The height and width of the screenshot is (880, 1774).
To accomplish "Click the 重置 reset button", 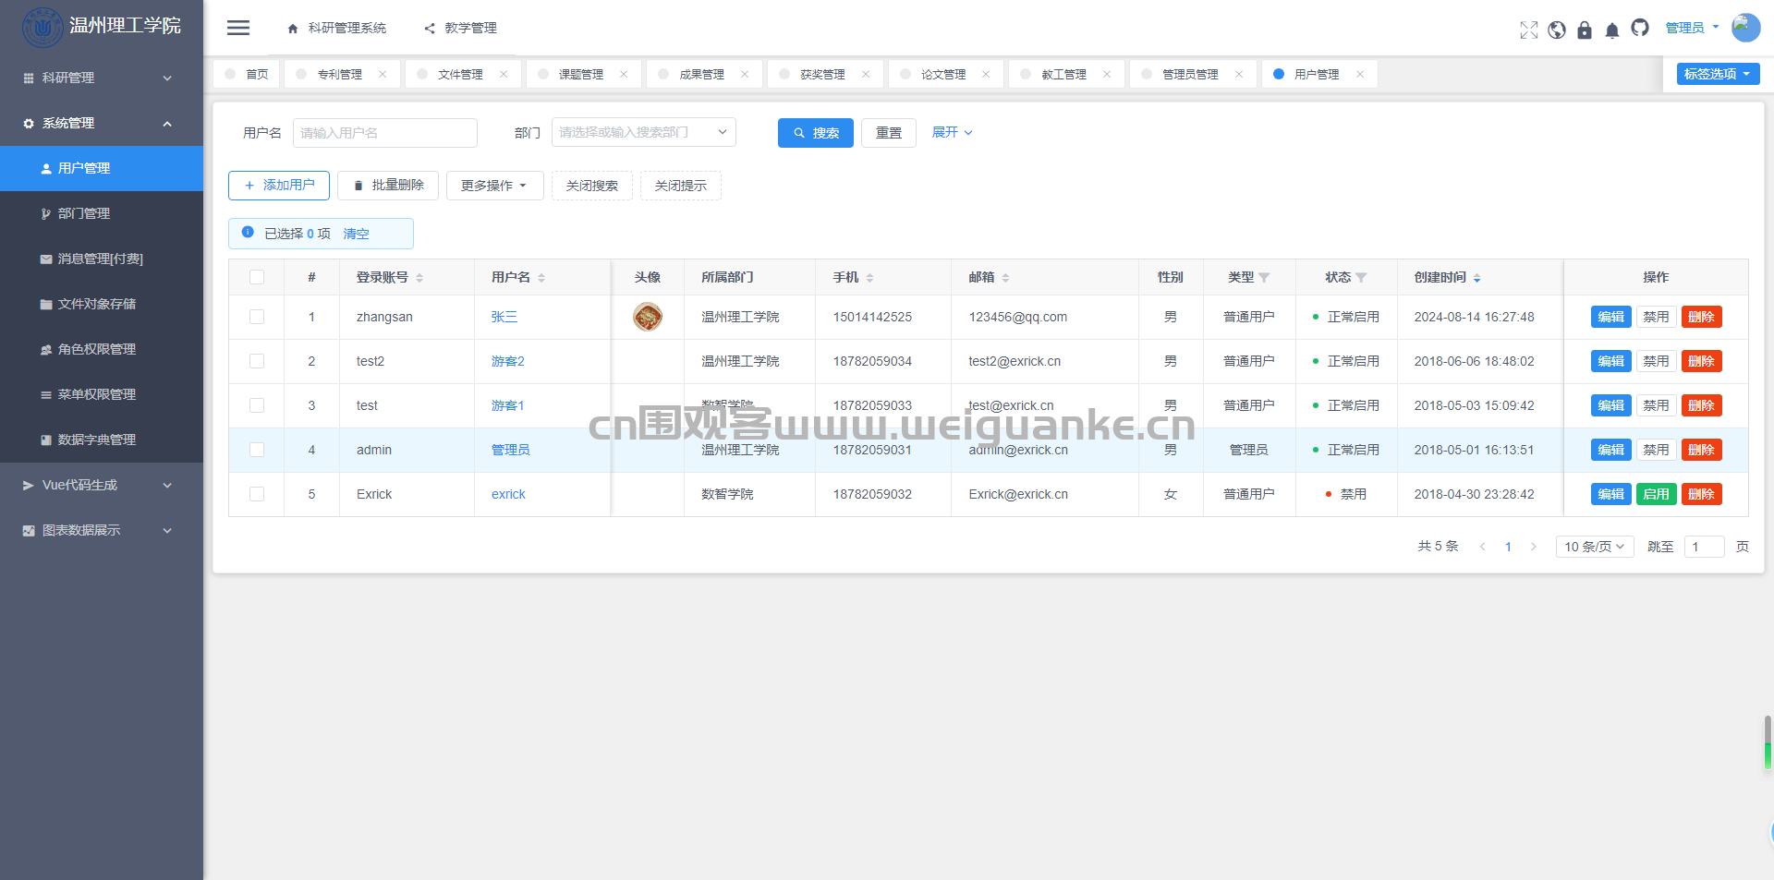I will point(889,133).
